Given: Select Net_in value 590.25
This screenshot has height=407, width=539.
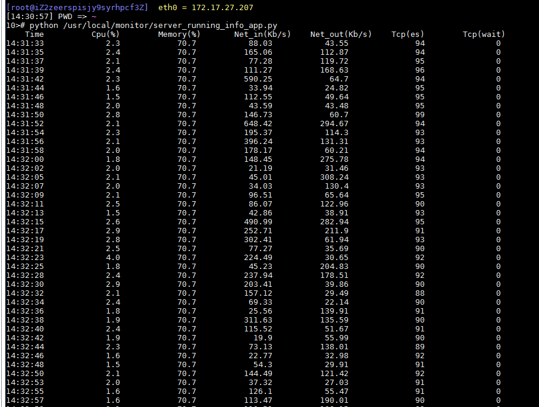Looking at the screenshot, I should tap(258, 79).
